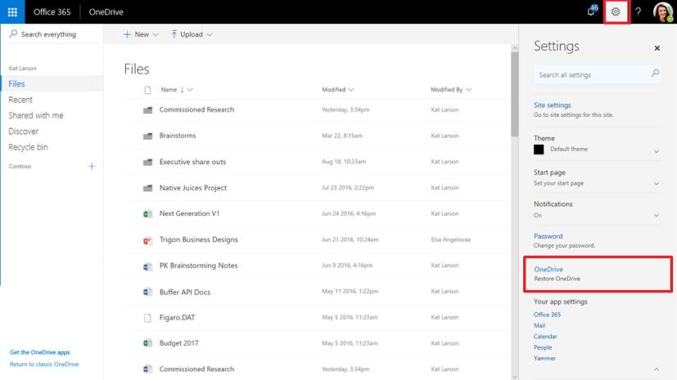Screen dimensions: 677x380
Task: Open Shared with me
Action: click(x=36, y=115)
